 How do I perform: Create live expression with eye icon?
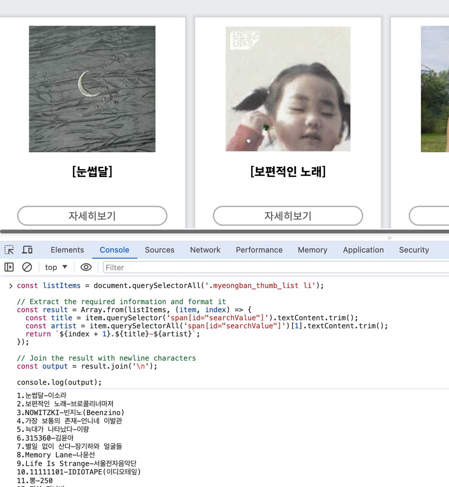(x=86, y=267)
